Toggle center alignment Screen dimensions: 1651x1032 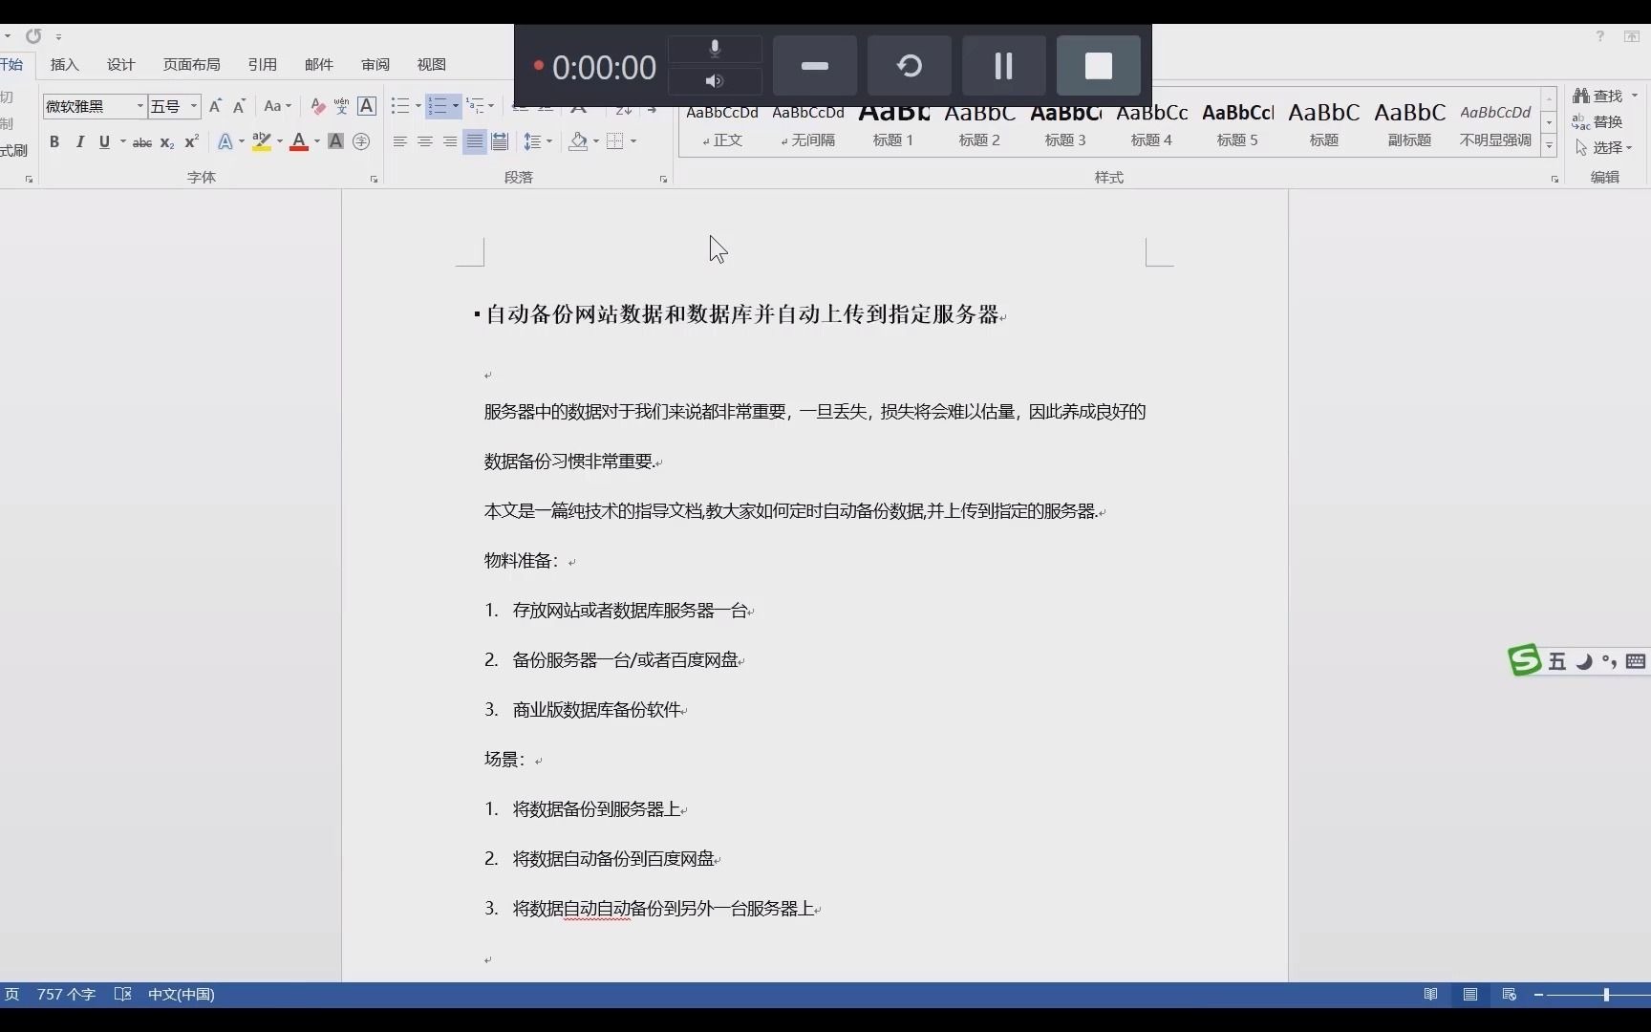(425, 141)
